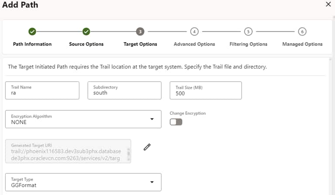Edit the Generated Target URI with pencil
The image size is (335, 195).
[x=147, y=147]
